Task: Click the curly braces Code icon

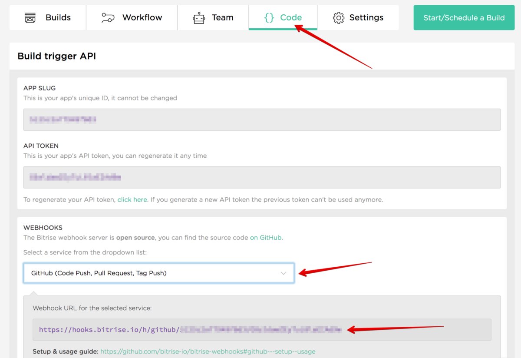Action: [x=270, y=17]
